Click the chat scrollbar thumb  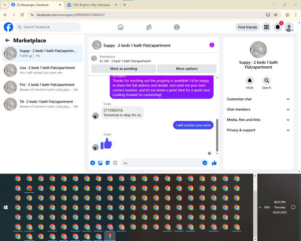[x=217, y=135]
